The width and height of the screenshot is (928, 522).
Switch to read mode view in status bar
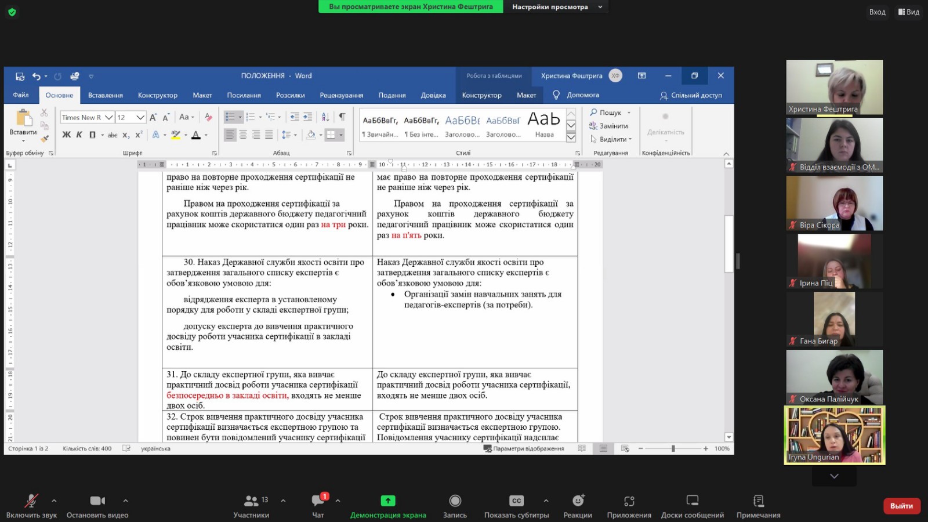click(x=582, y=448)
